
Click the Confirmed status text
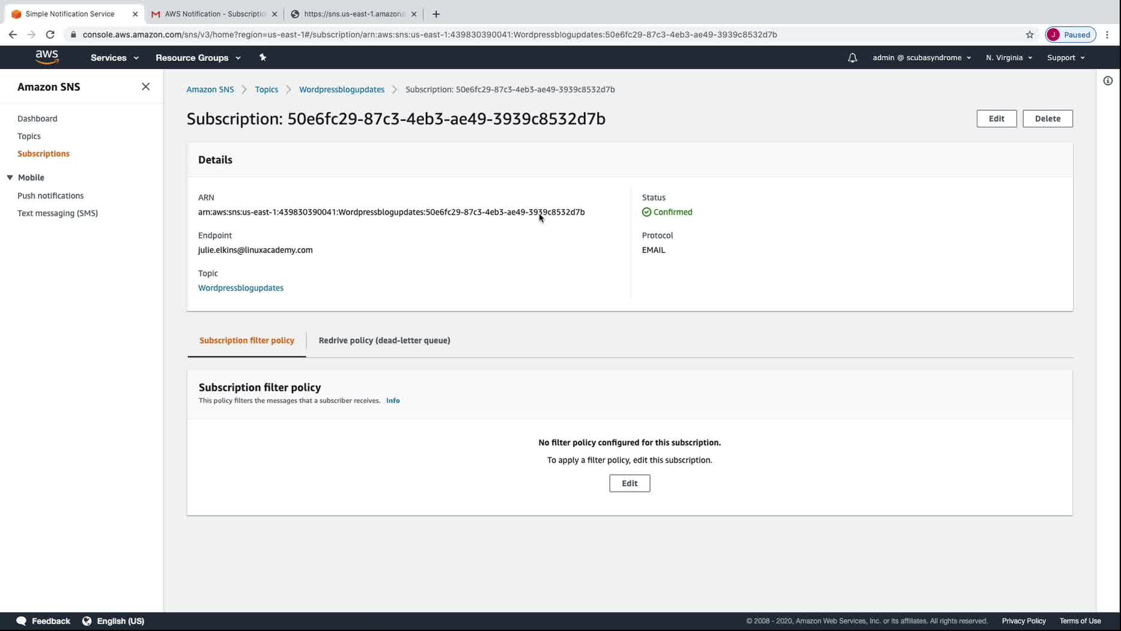(673, 212)
